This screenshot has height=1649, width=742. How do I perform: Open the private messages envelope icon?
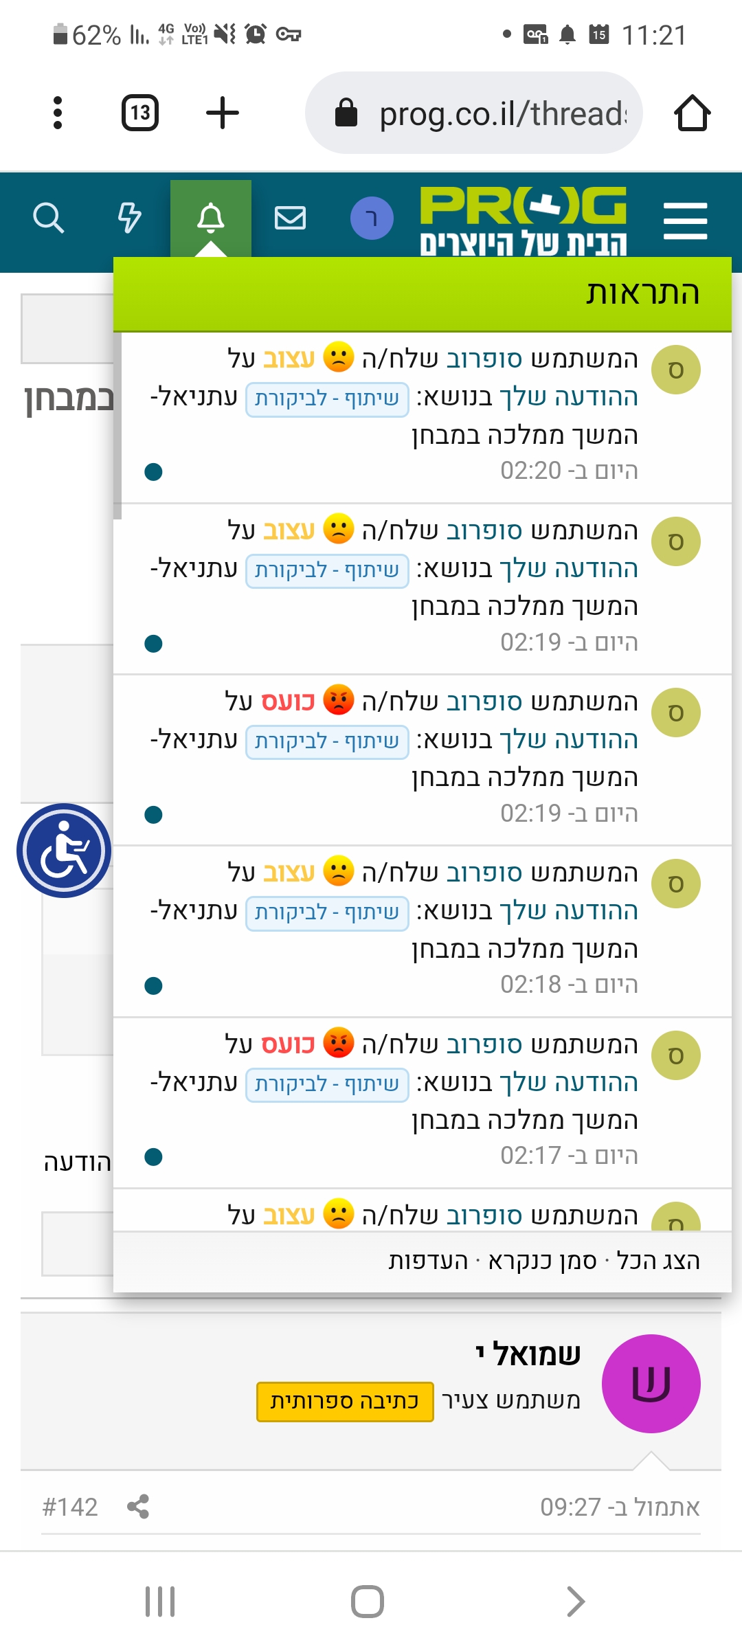point(290,218)
